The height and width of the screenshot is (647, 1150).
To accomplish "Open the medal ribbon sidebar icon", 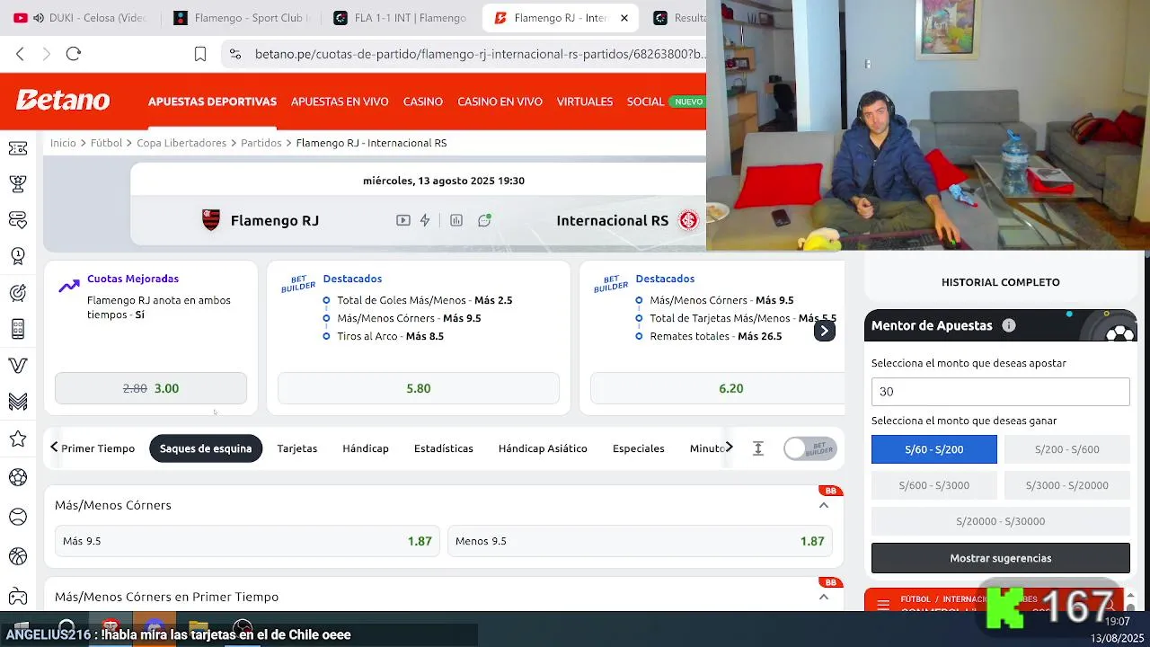I will 18,256.
